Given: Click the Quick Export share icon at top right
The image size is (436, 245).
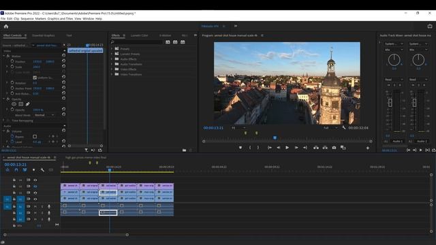Looking at the screenshot, I should (x=430, y=26).
